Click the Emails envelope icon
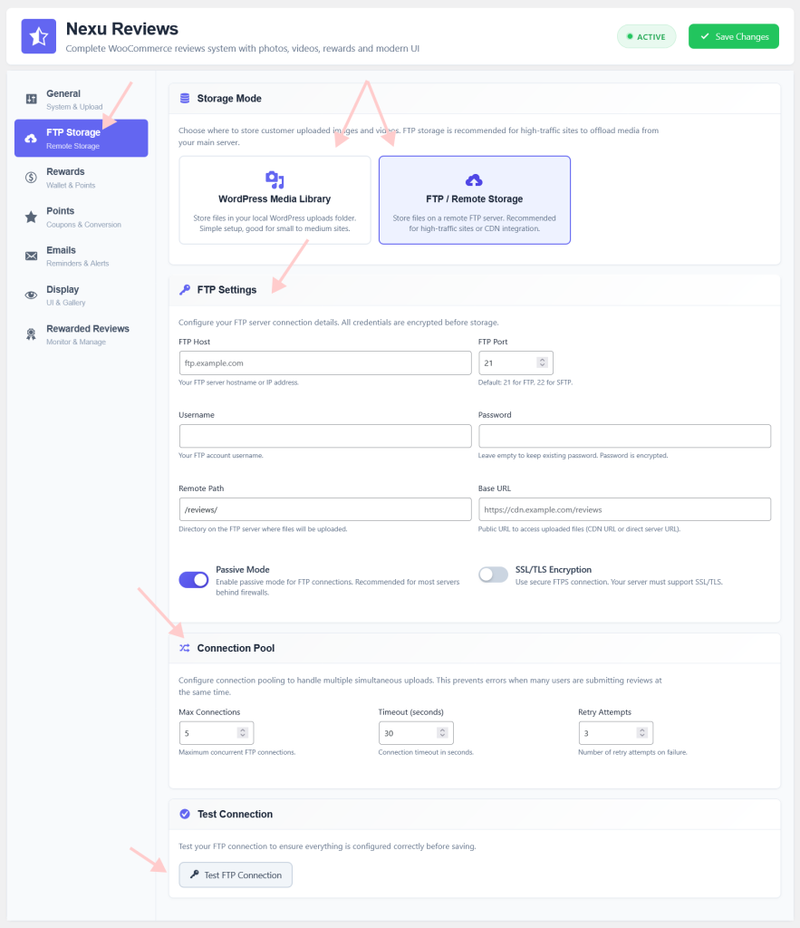This screenshot has height=928, width=800. 32,256
